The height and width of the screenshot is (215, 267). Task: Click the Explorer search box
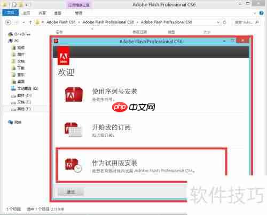tap(246, 22)
